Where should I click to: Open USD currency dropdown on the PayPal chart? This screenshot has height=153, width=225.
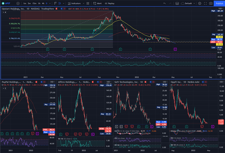tap(52, 82)
